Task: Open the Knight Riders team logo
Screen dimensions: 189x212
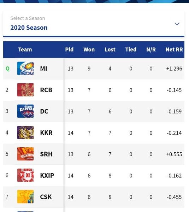Action: point(25,132)
